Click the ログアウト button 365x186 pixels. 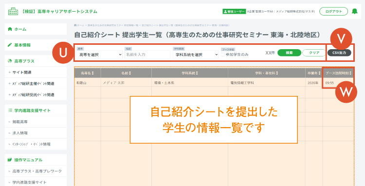pyautogui.click(x=333, y=11)
